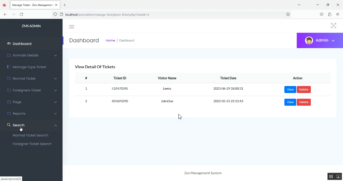Open the Firefox extensions icon

coord(329,14)
